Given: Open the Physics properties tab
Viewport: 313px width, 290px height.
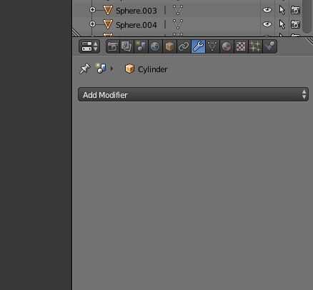Looking at the screenshot, I should point(269,46).
